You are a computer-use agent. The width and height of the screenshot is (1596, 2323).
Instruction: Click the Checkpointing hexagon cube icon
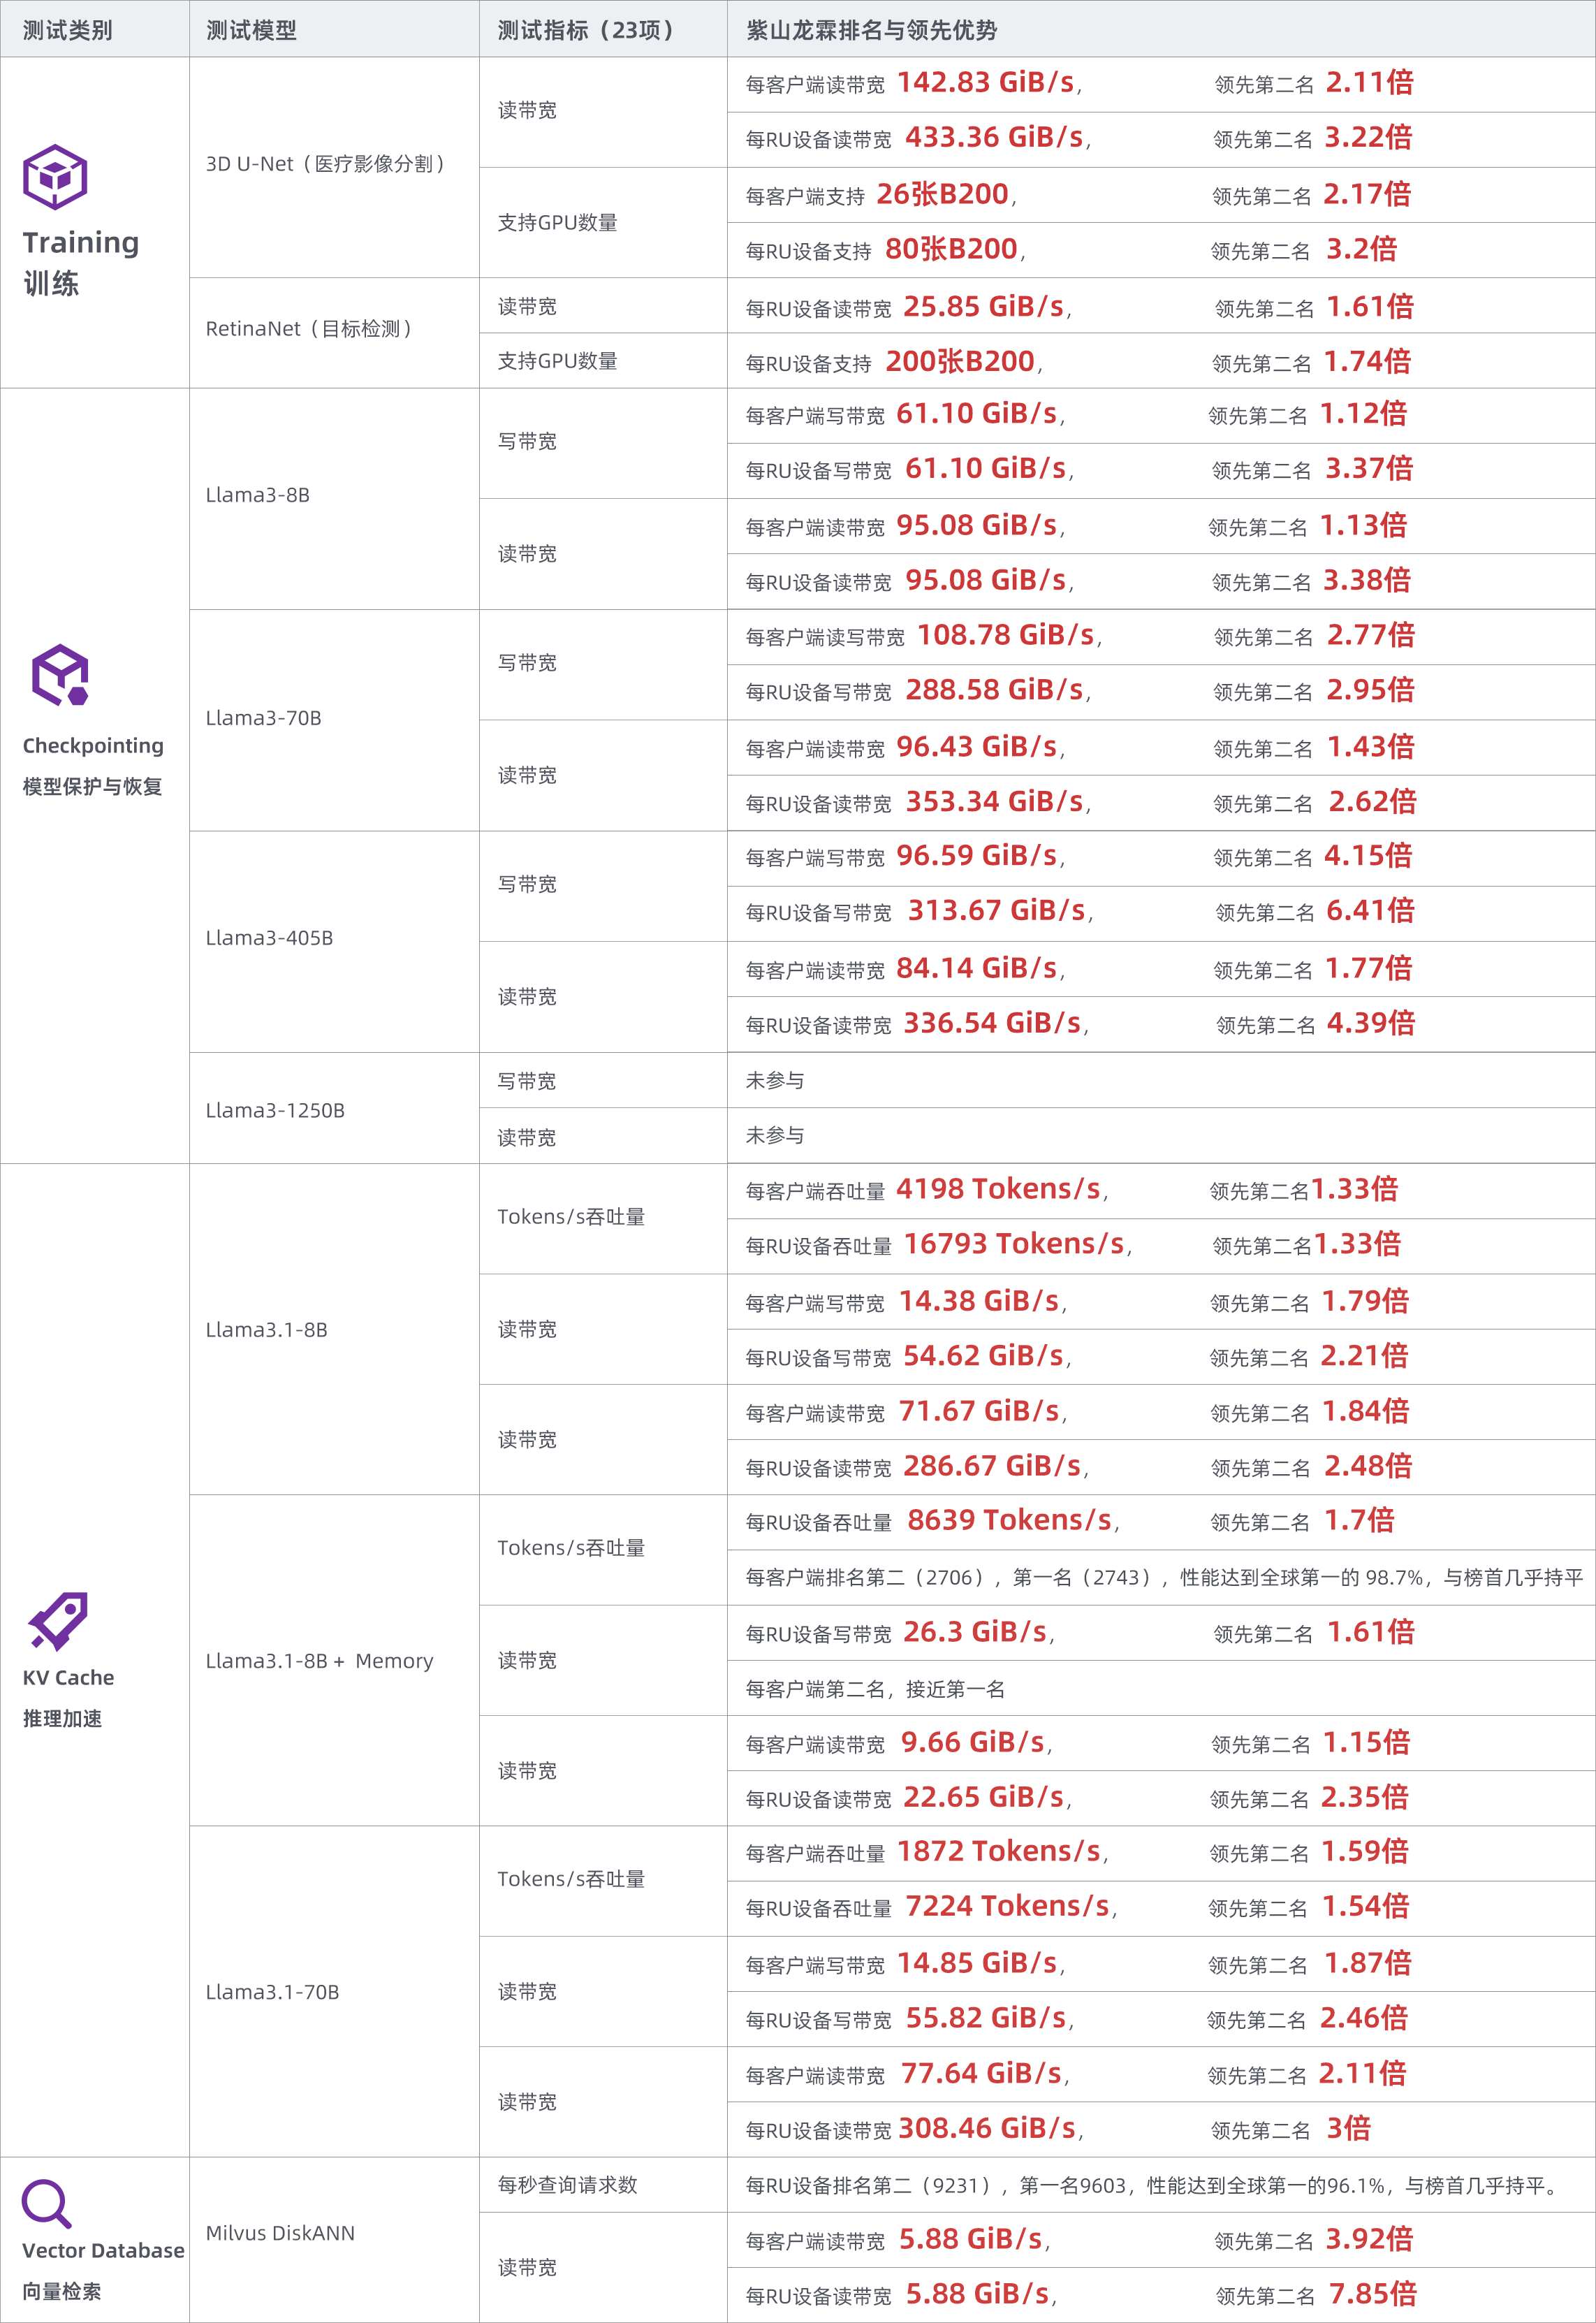tap(60, 675)
